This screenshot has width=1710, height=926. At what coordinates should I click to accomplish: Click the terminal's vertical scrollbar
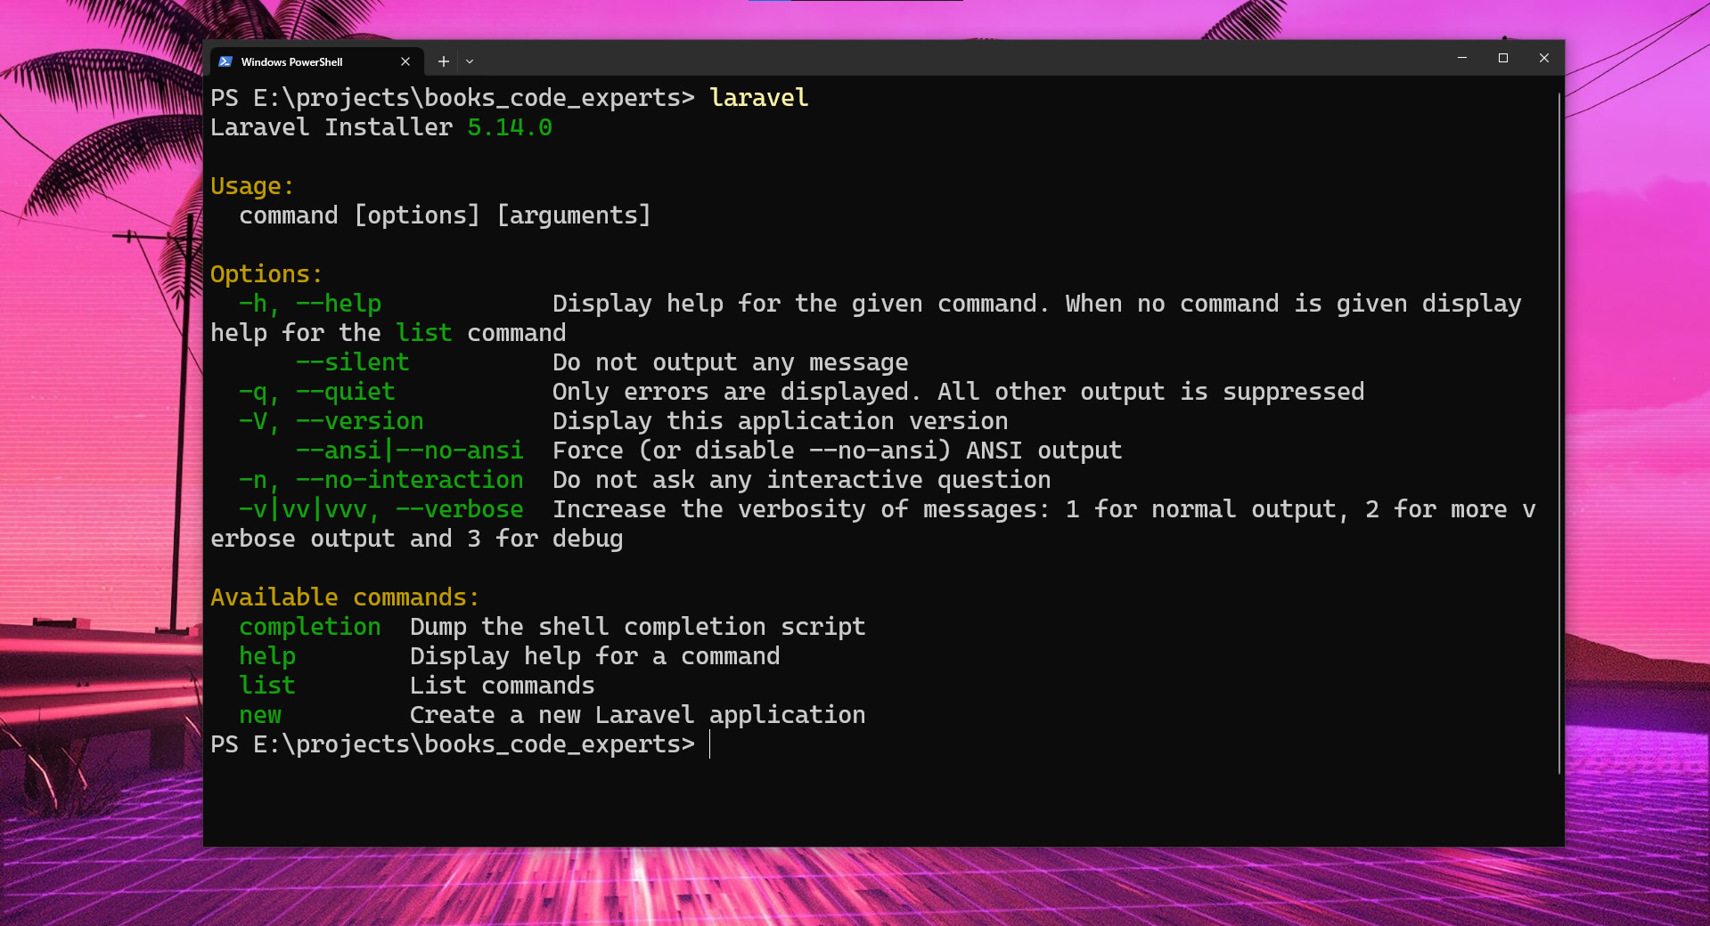(x=1559, y=427)
